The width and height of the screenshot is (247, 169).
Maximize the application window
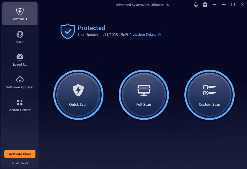(233, 5)
